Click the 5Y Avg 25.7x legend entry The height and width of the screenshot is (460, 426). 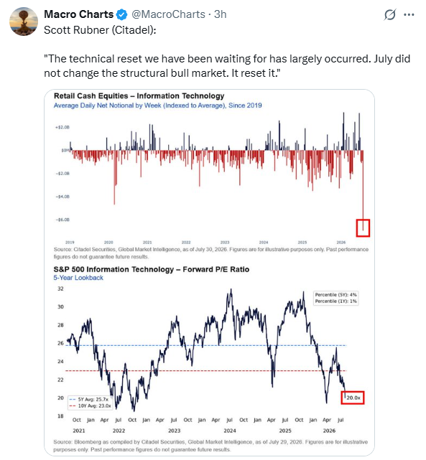point(90,400)
